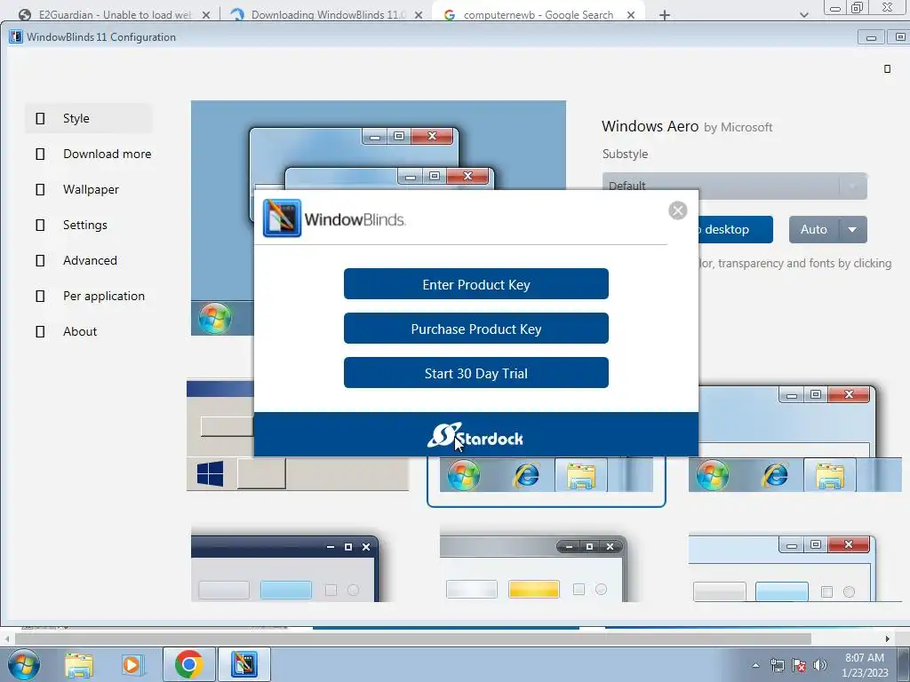Viewport: 910px width, 682px height.
Task: Click the Apply to desktop button
Action: [736, 230]
